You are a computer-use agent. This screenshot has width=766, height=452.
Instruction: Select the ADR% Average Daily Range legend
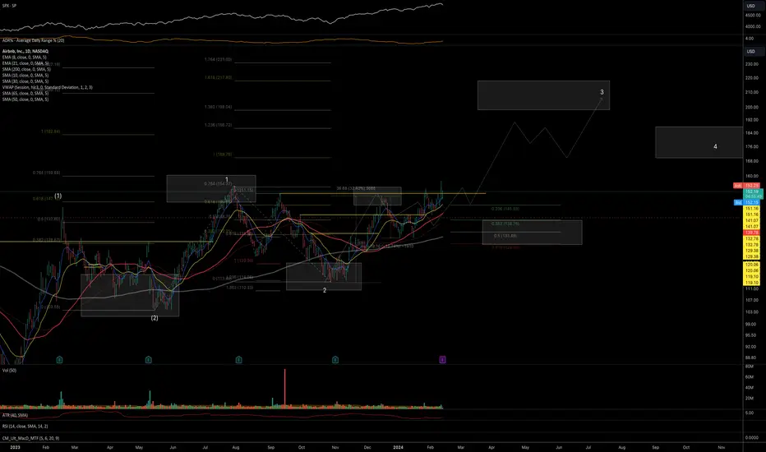point(33,40)
